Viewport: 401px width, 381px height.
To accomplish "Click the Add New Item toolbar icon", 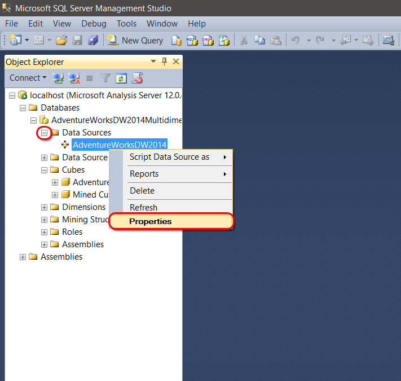I will (38, 40).
